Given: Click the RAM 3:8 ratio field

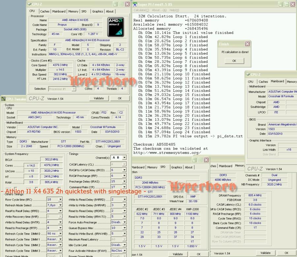Looking at the screenshot, I should pyautogui.click(x=31, y=182).
